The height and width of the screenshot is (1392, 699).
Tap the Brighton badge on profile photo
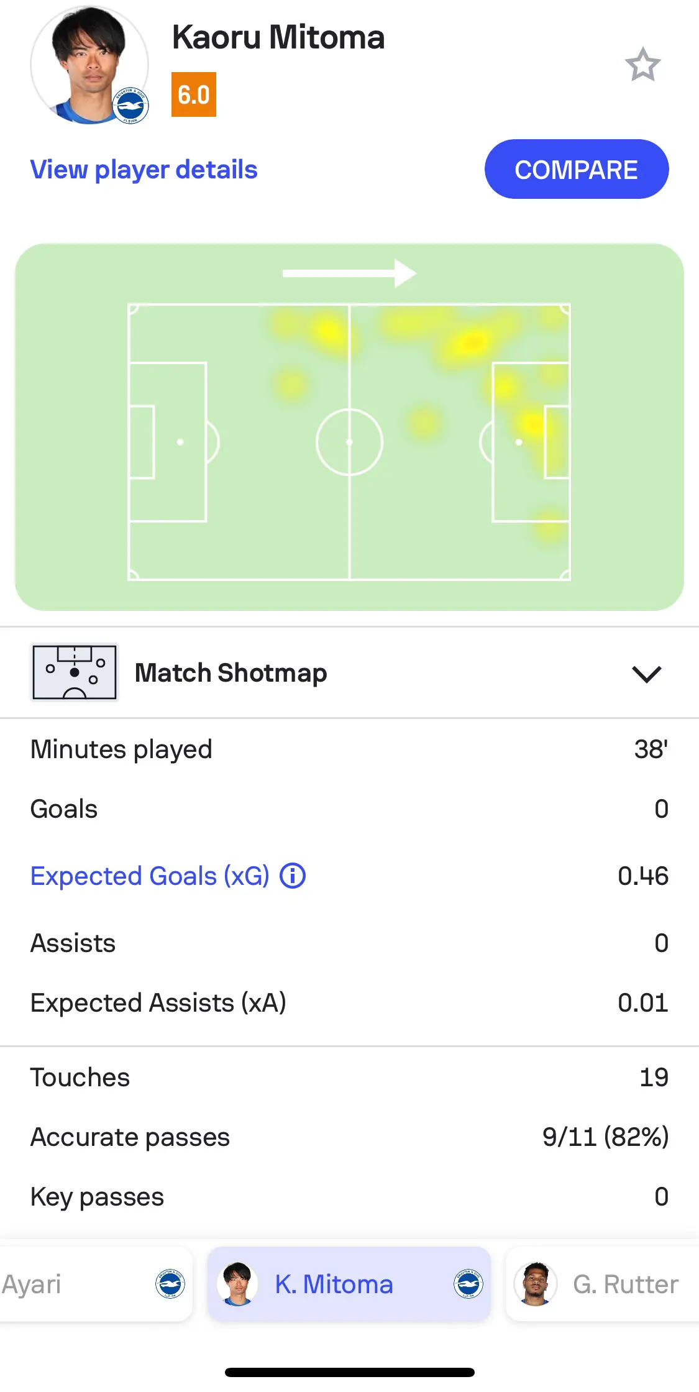(x=130, y=106)
